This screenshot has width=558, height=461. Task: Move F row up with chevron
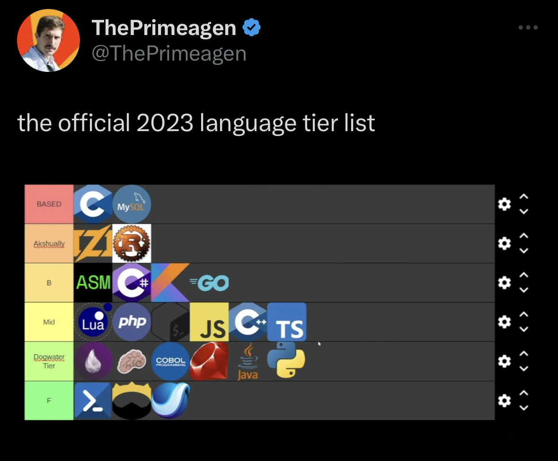[523, 393]
